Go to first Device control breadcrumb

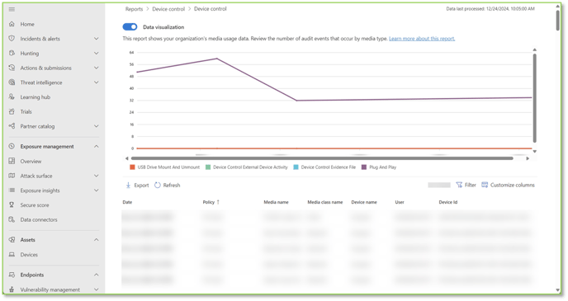[168, 9]
